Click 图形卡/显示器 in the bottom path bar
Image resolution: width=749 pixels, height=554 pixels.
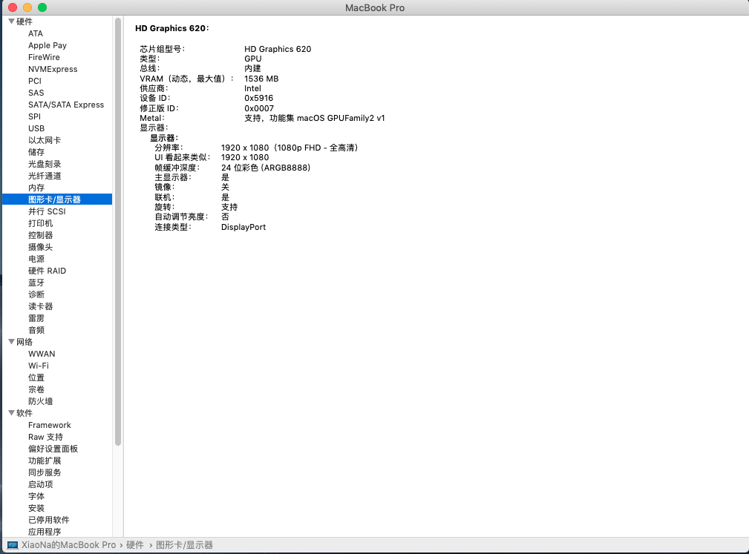tap(184, 545)
